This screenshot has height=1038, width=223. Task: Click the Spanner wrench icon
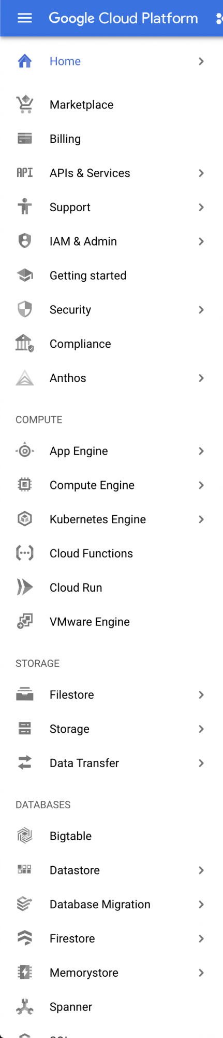click(x=25, y=1006)
